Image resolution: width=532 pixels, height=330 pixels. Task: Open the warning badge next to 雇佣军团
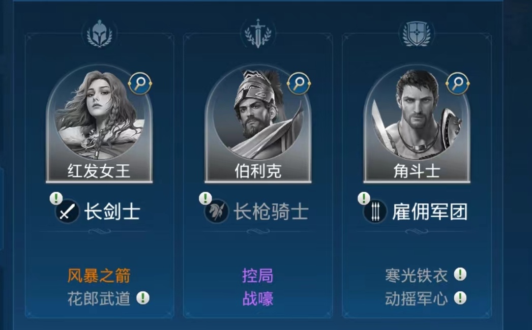[x=364, y=198]
